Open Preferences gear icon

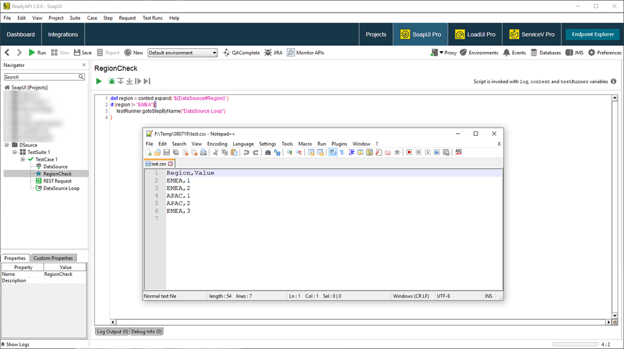click(604, 53)
